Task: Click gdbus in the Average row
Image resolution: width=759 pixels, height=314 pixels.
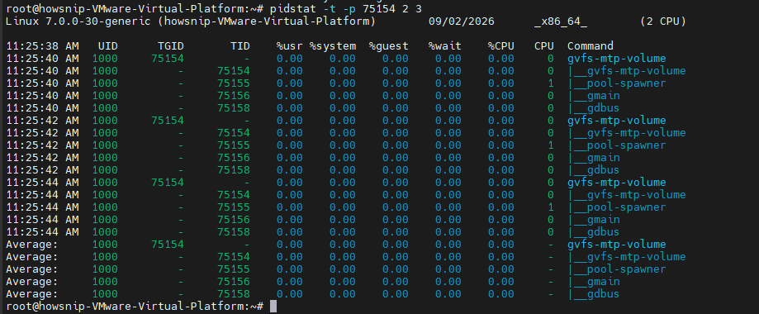Action: coord(603,294)
